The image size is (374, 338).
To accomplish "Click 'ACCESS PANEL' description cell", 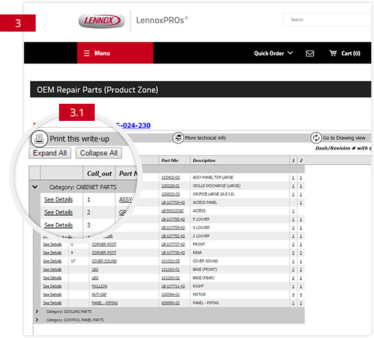I will 205,203.
